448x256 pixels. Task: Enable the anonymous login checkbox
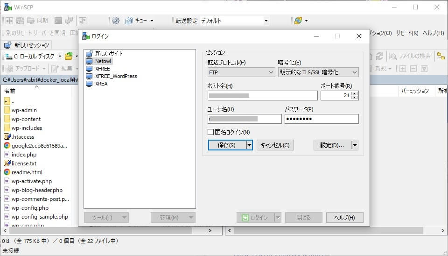click(x=211, y=132)
